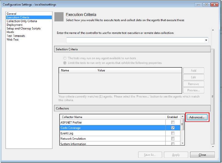Click the scroll up arrow in Collectors list
The height and width of the screenshot is (163, 222).
[x=183, y=116]
